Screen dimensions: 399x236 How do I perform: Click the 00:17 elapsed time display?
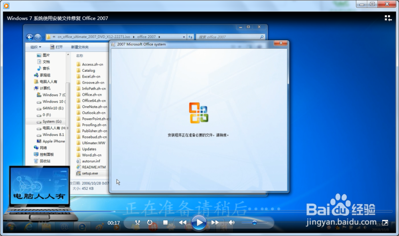113,223
